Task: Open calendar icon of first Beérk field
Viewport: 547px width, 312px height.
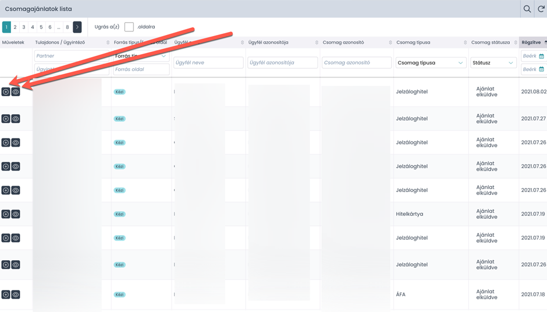Action: click(541, 56)
